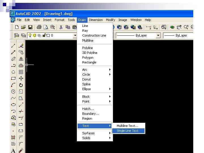Screen dimensions: 204x153
Task: Click the Move tool icon
Action: 21,78
